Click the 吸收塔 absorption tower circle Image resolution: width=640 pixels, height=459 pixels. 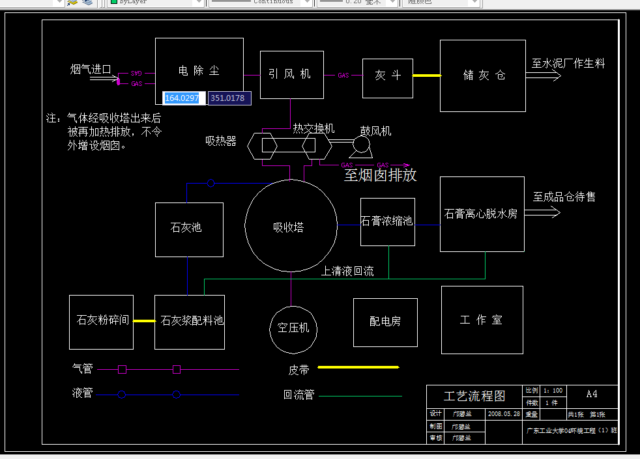click(291, 226)
